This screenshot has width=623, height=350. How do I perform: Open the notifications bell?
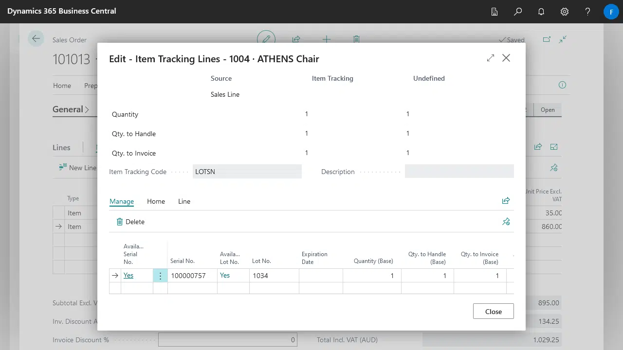pyautogui.click(x=541, y=12)
